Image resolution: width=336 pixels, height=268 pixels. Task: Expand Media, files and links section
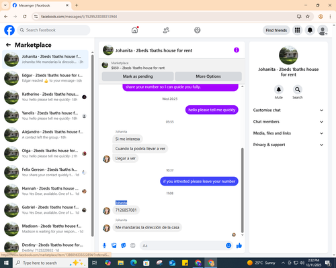click(x=288, y=133)
